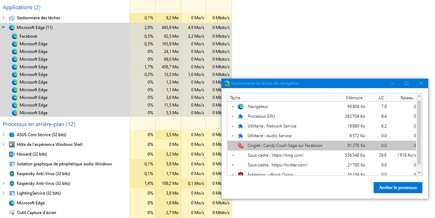The image size is (435, 218).
Task: Close the browser task manager window
Action: coord(421,83)
